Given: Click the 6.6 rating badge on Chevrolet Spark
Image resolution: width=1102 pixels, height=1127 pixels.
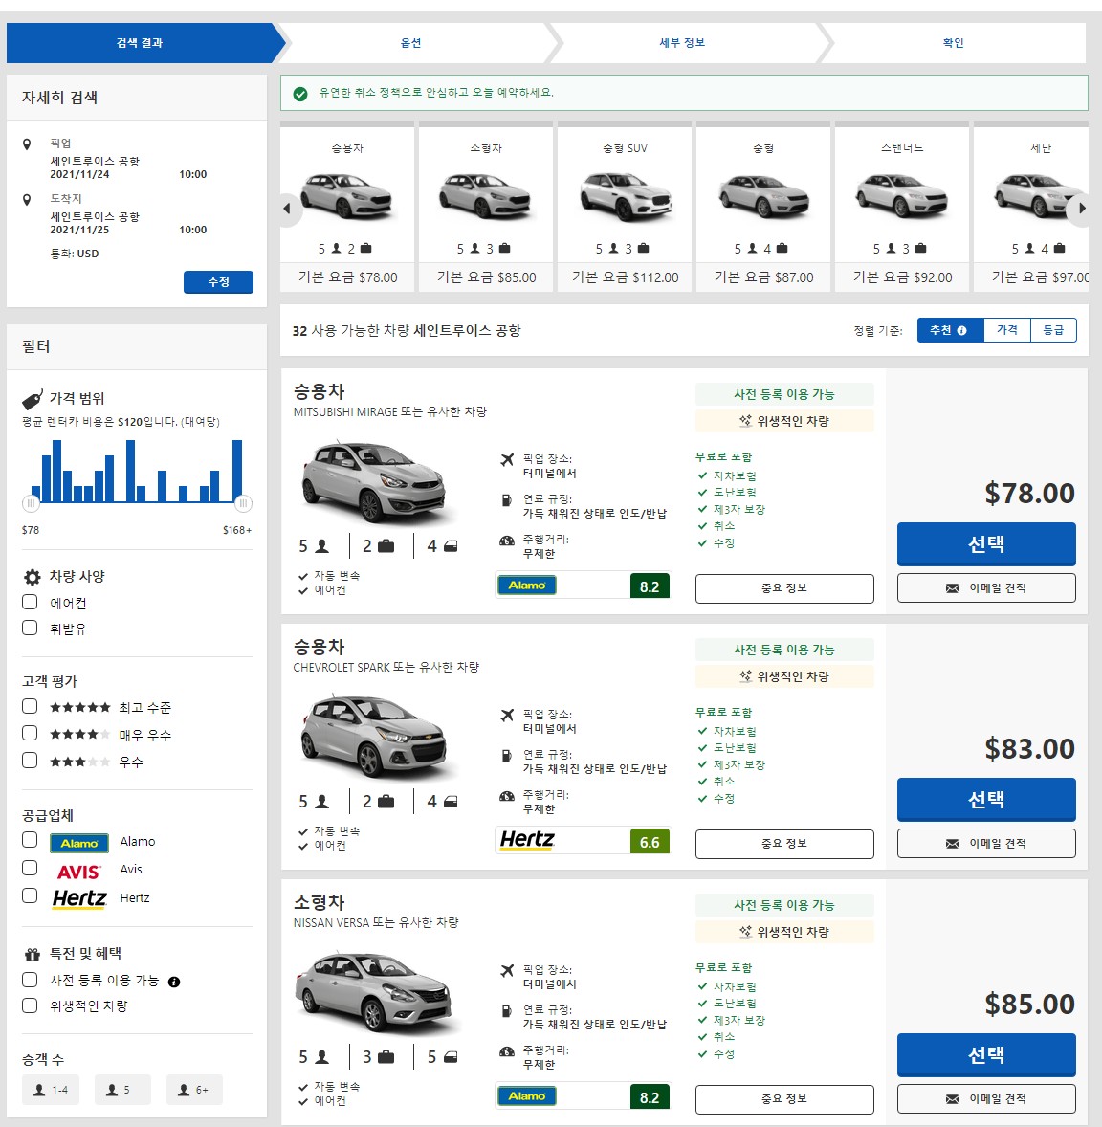Looking at the screenshot, I should point(650,842).
